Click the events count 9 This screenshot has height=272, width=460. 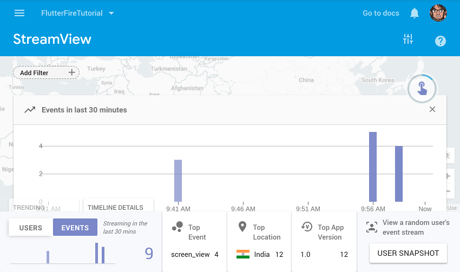pos(149,253)
